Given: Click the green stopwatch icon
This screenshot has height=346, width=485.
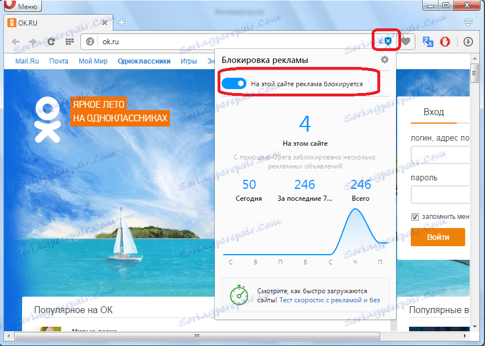Looking at the screenshot, I should [239, 295].
